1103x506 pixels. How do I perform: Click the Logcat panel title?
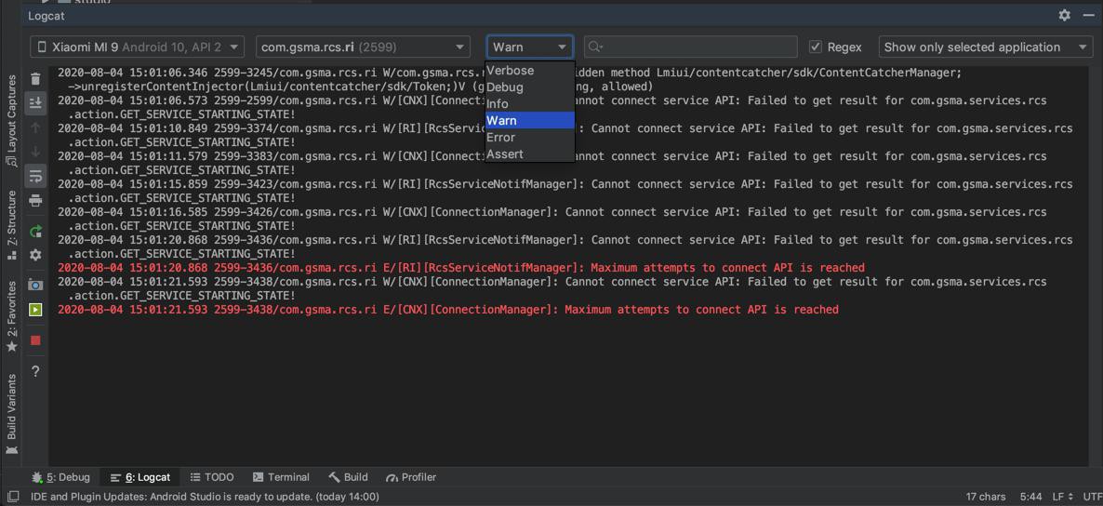pos(46,16)
